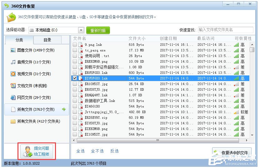Click the file icon of $RUS8TJO.jpg
This screenshot has height=168, width=259.
tap(81, 89)
